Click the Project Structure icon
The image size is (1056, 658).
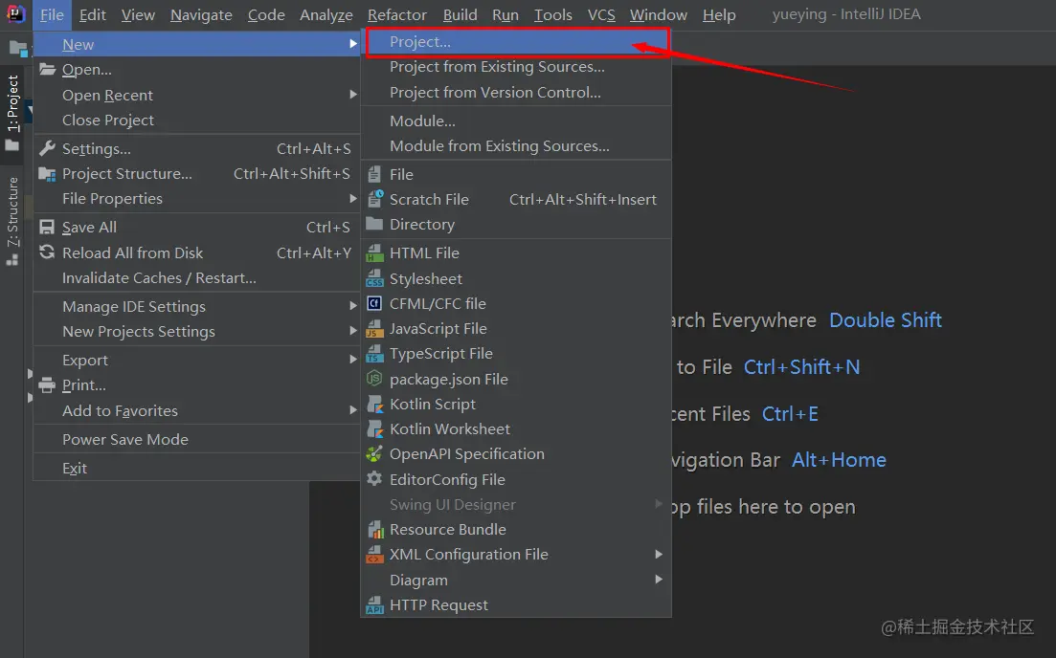47,173
